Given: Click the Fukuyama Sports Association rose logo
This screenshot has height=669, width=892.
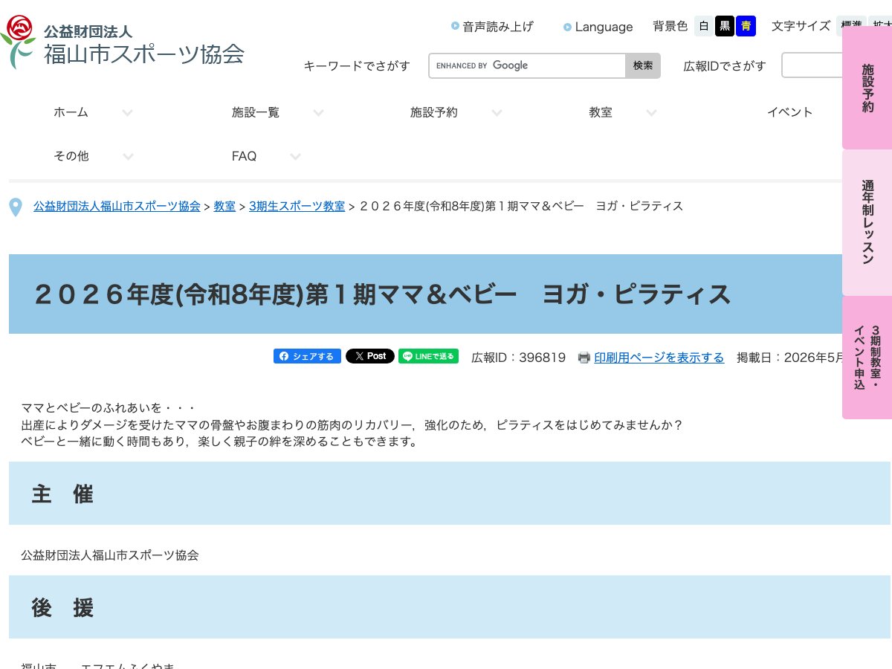Looking at the screenshot, I should pos(18,42).
